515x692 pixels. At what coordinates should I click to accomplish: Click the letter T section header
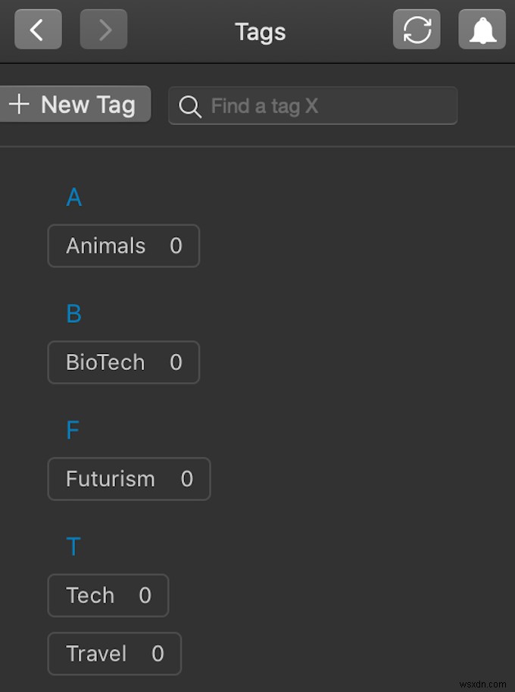tap(73, 546)
